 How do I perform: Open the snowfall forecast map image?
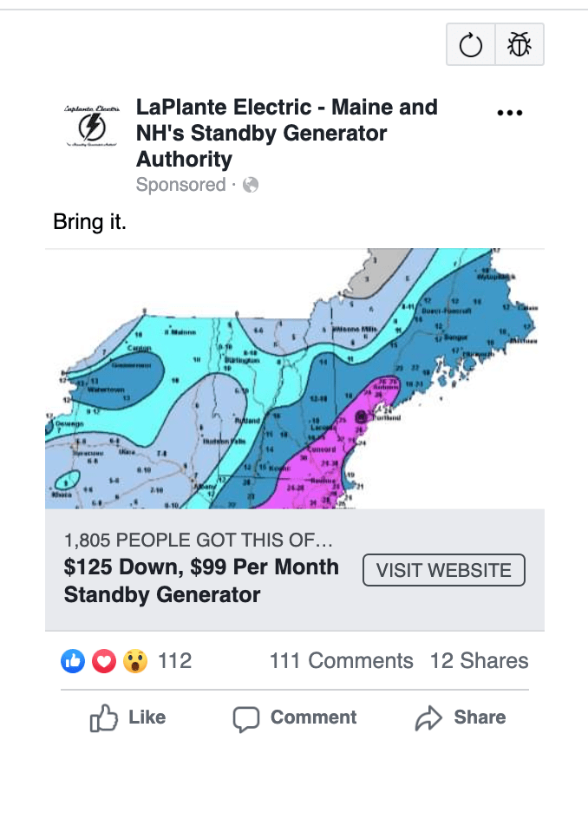[295, 378]
